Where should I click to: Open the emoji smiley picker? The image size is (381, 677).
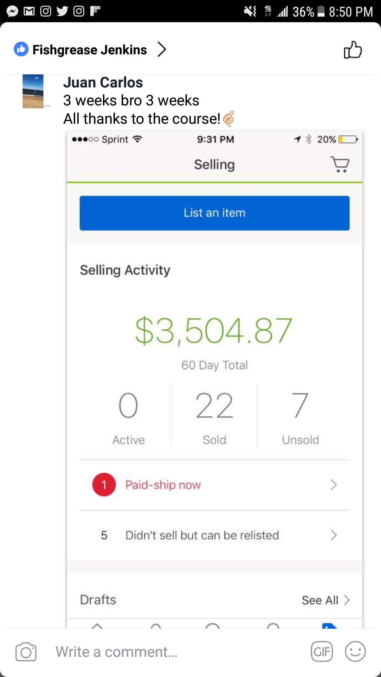(355, 652)
